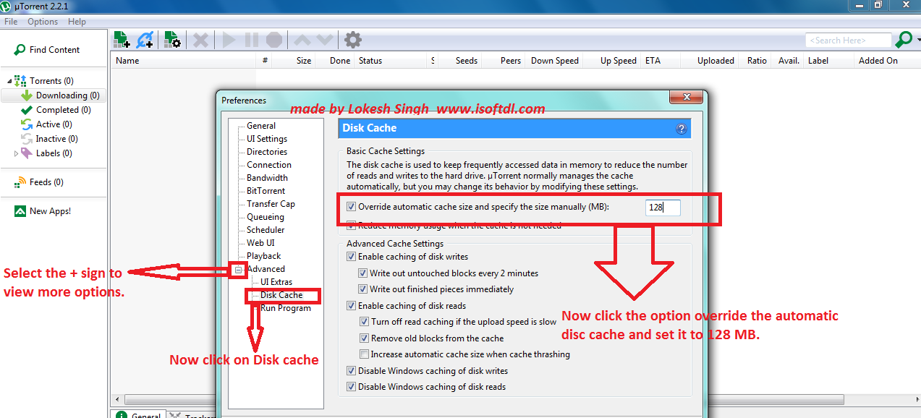This screenshot has height=418, width=921.
Task: Click the New Apps! sidebar icon
Action: 20,211
